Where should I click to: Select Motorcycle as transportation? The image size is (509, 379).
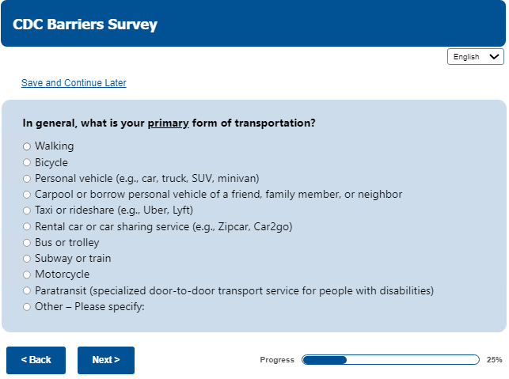(27, 275)
